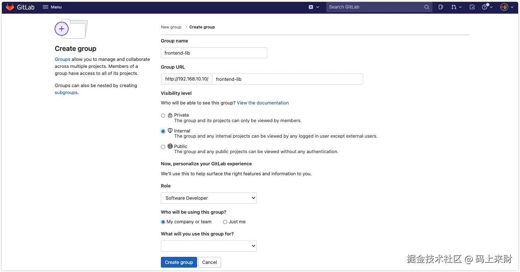Open the Help question mark menu
This screenshot has height=272, width=520.
487,7
